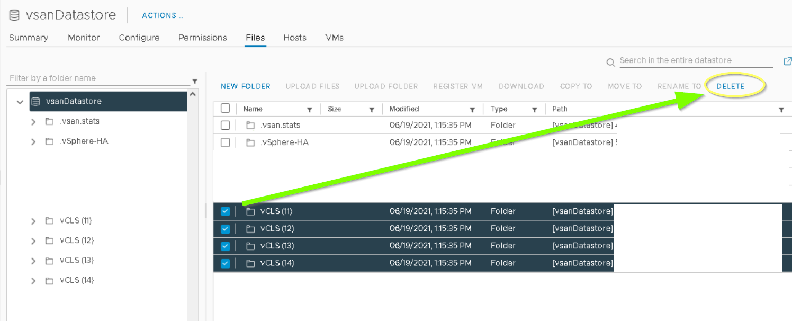
Task: Click the vCLS (12) folder icon in the tree
Action: (50, 240)
